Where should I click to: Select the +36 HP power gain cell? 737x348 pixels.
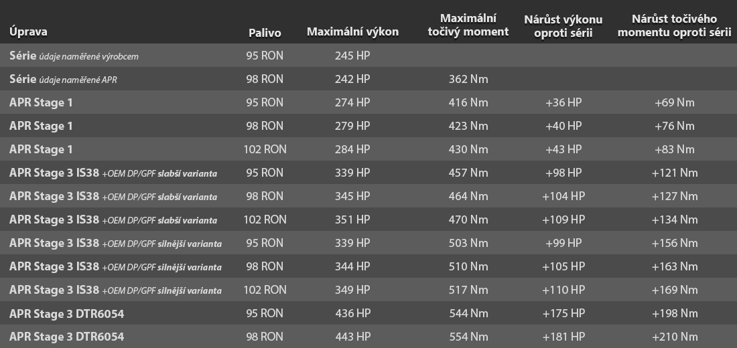(x=563, y=102)
